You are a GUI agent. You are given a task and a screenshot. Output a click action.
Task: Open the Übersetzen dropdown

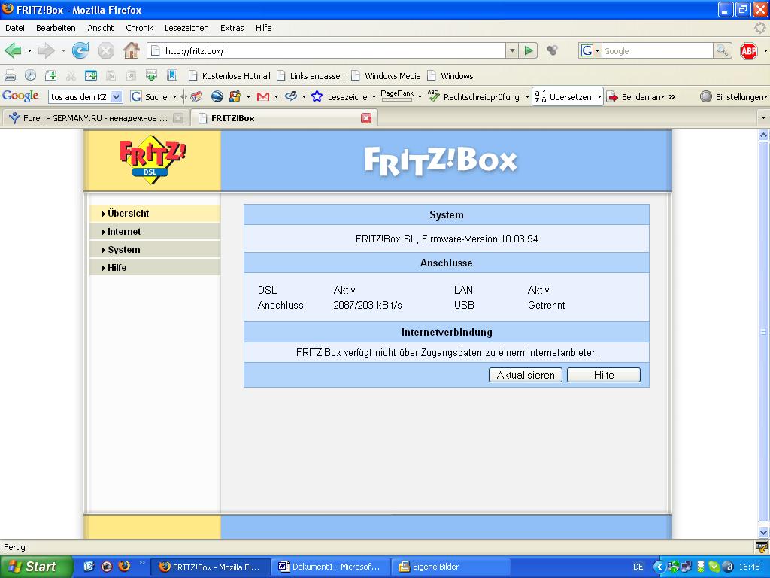(x=599, y=97)
